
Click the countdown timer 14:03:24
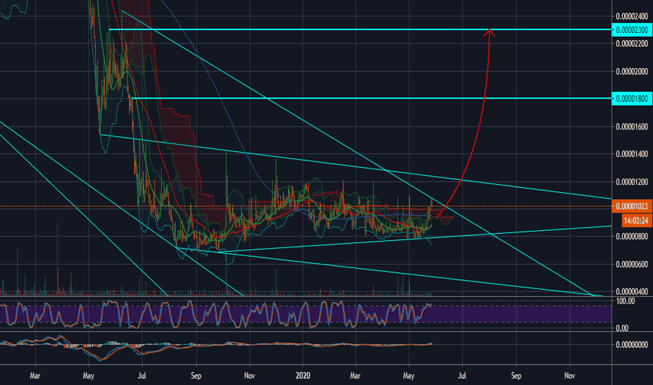636,220
